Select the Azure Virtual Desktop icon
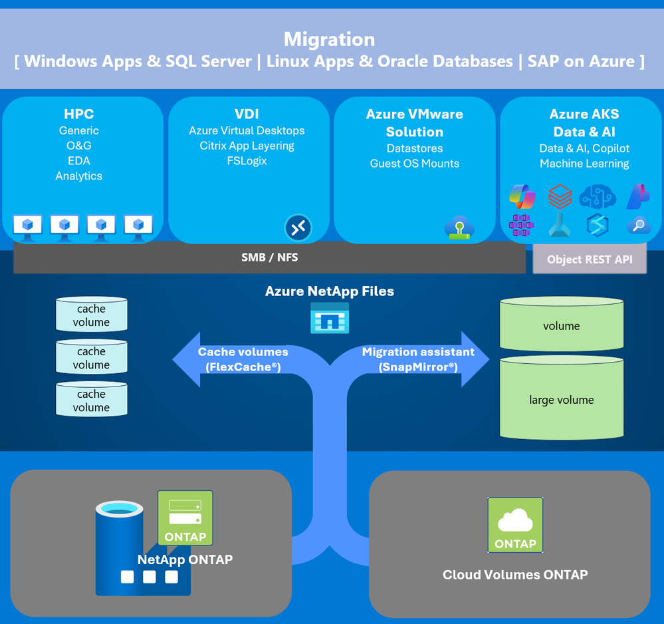 (297, 228)
